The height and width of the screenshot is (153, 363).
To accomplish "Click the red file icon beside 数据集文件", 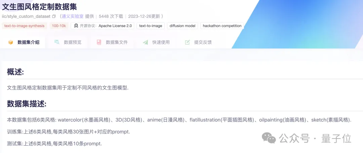I will (x=99, y=42).
